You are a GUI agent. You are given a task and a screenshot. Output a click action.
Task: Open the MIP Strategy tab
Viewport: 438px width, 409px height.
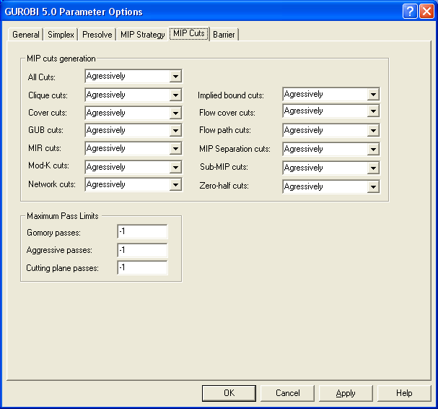[142, 35]
